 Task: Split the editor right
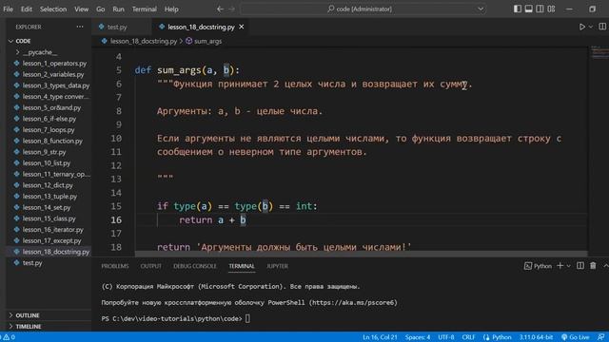click(x=602, y=27)
